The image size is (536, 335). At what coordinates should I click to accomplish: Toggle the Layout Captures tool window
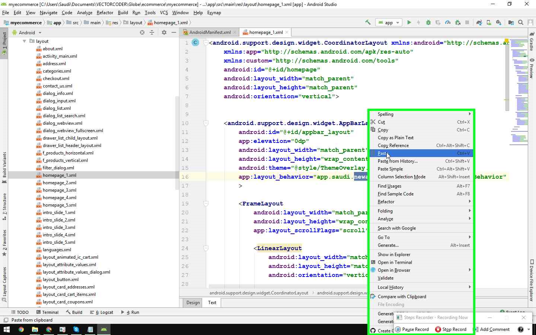click(4, 284)
